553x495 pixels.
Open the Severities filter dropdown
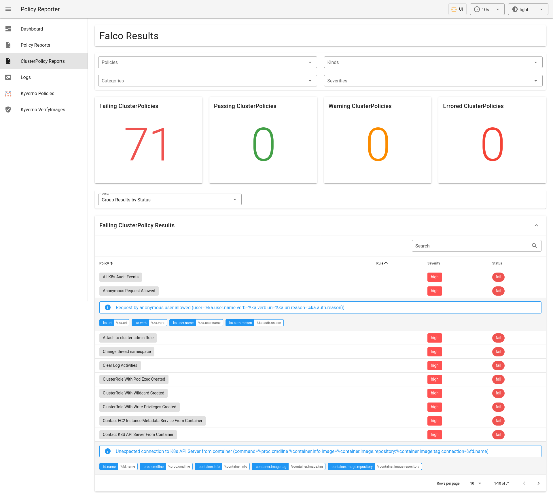pos(433,81)
